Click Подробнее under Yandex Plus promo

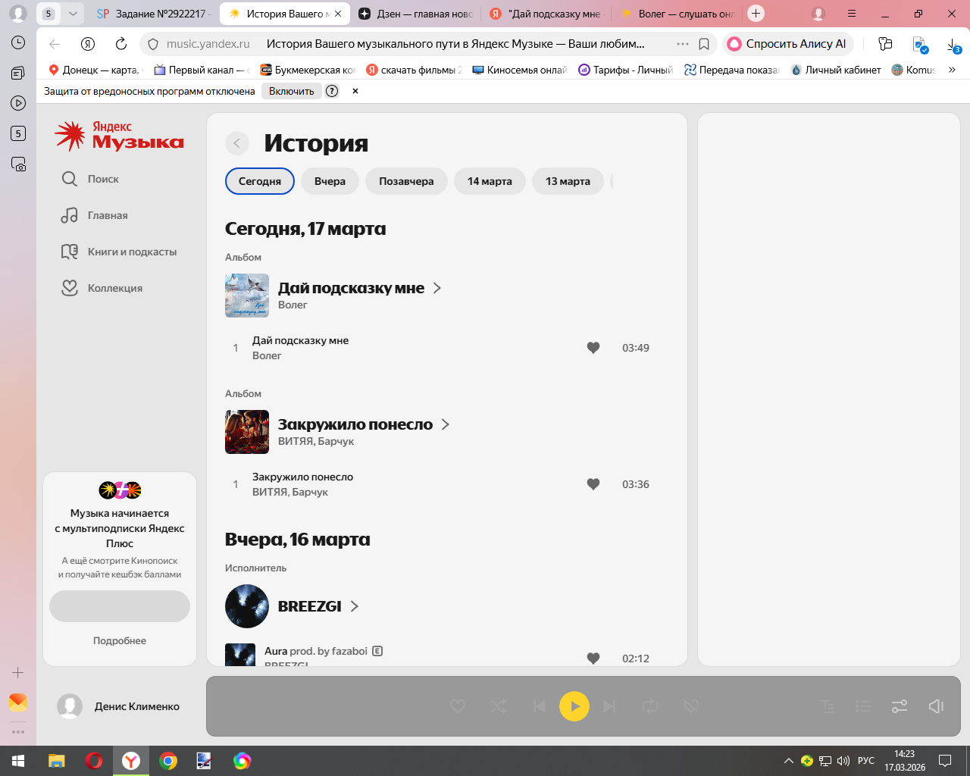pyautogui.click(x=120, y=640)
